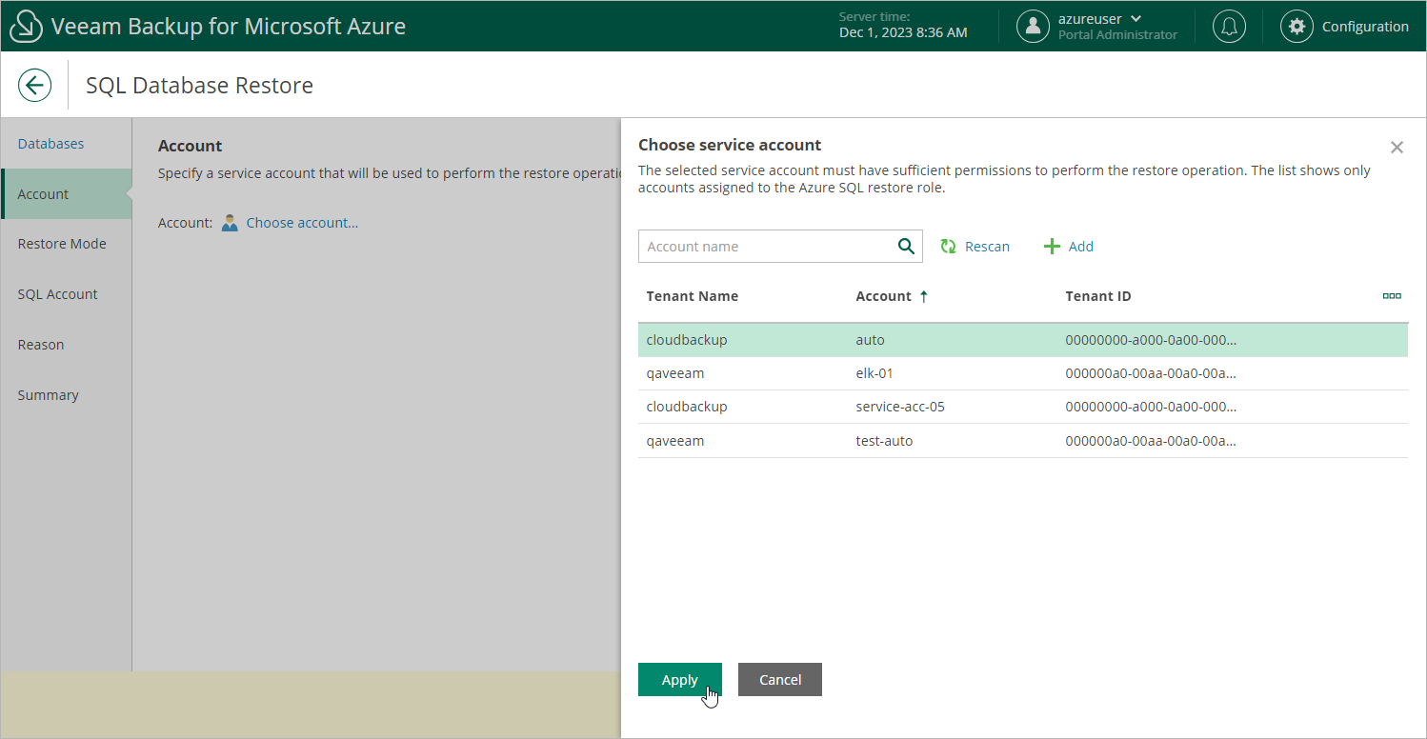The width and height of the screenshot is (1427, 739).
Task: Click the Cancel button
Action: [x=780, y=680]
